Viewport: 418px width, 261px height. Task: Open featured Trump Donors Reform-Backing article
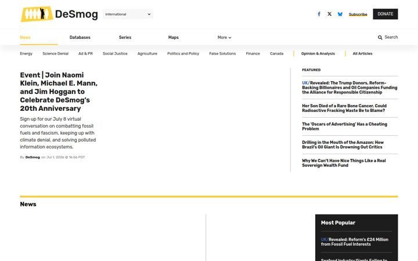point(349,88)
